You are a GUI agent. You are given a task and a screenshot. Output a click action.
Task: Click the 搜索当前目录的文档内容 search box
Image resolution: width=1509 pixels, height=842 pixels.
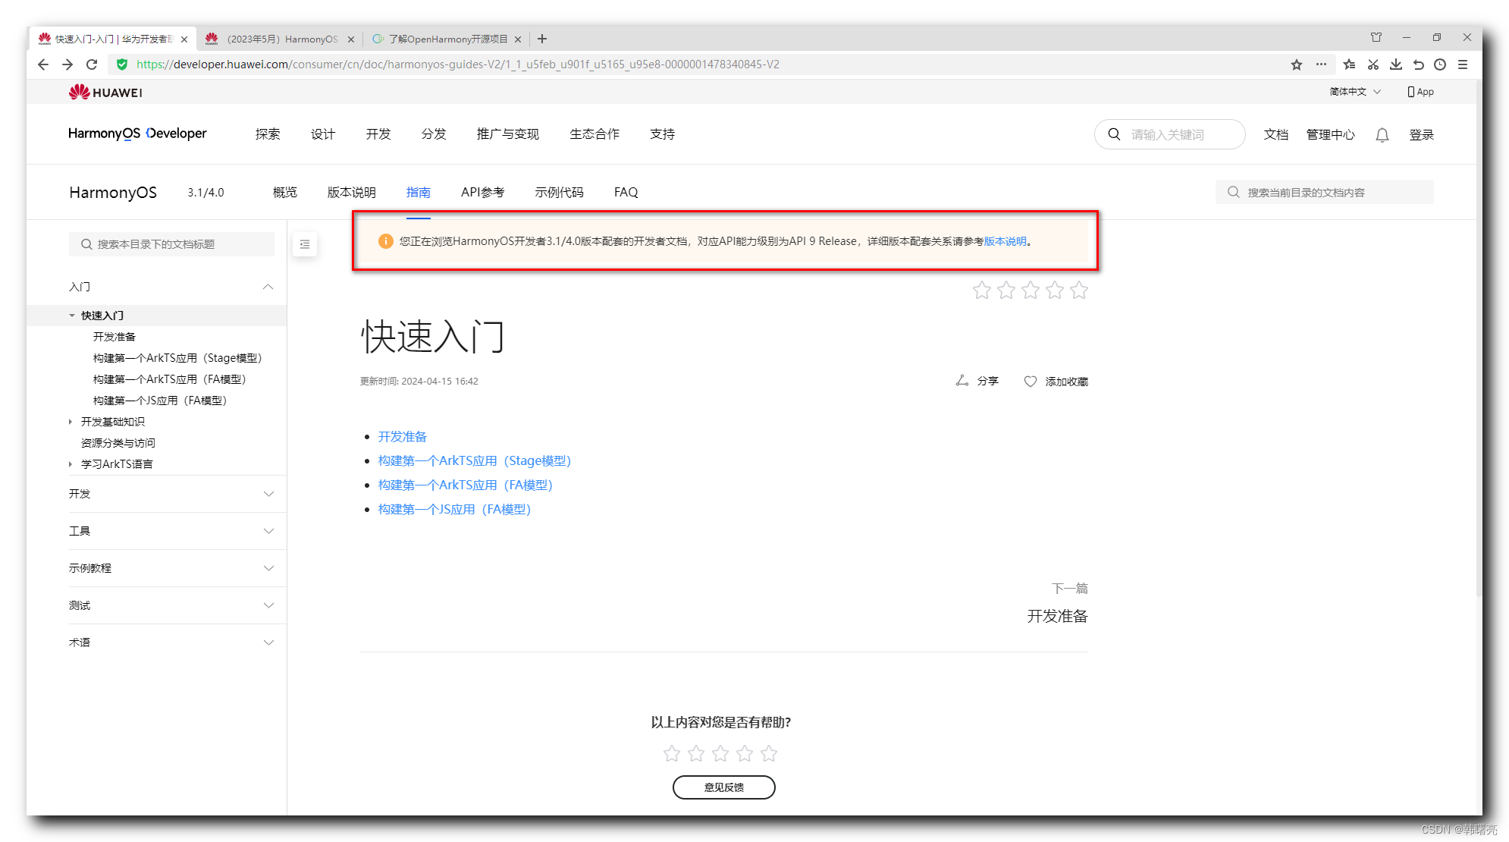pos(1325,193)
